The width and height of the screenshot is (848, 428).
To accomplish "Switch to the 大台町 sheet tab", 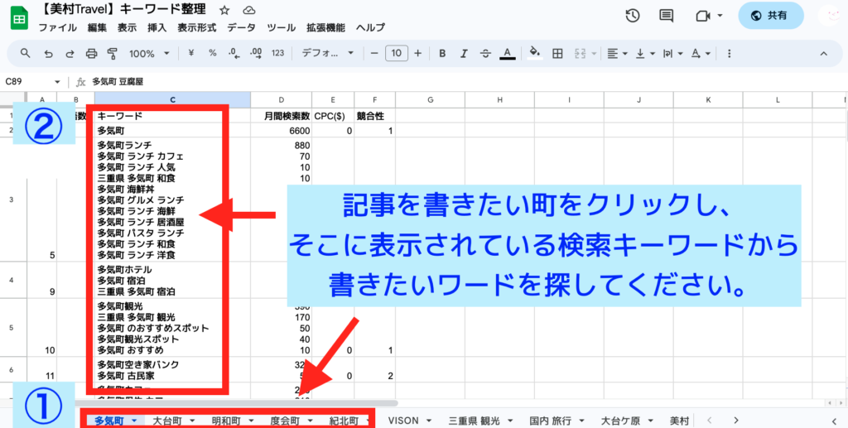I will [167, 421].
